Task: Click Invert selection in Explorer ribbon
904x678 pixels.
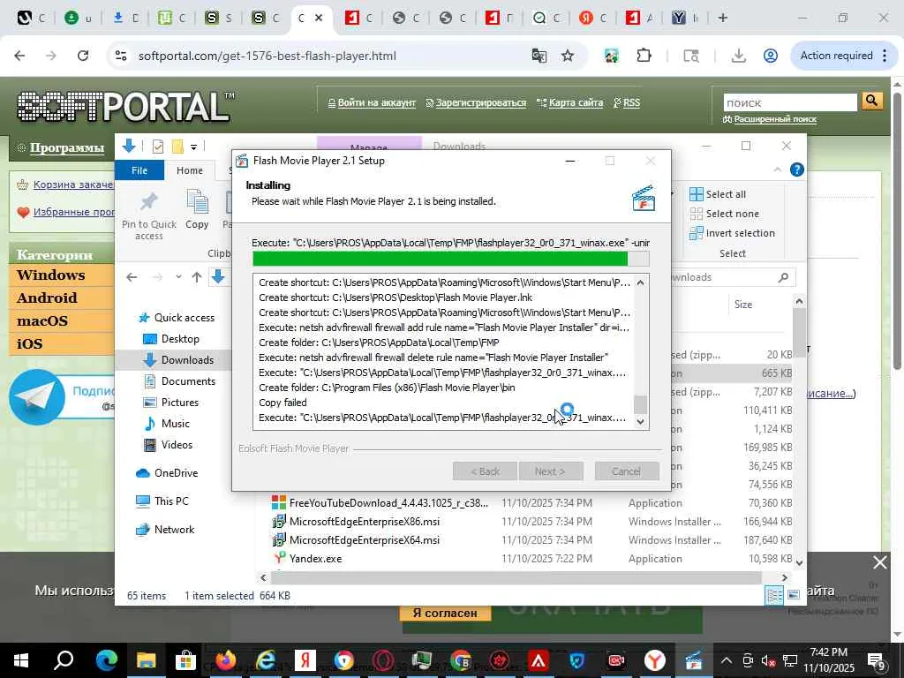Action: click(x=732, y=233)
